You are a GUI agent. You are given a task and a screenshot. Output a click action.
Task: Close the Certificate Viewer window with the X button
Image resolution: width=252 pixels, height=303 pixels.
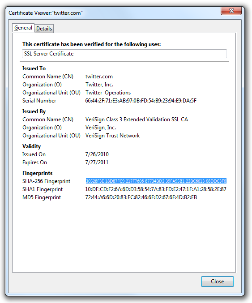(x=231, y=11)
